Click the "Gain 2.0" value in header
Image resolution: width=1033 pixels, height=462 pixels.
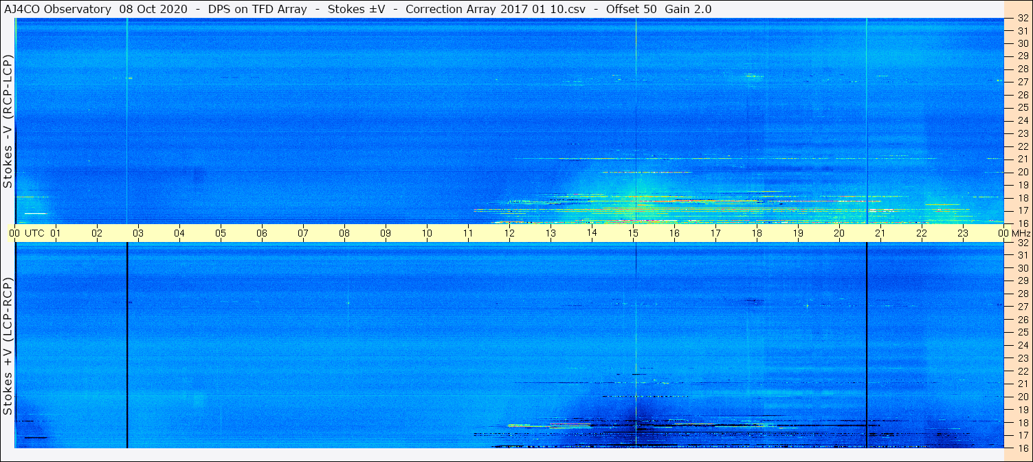(688, 9)
